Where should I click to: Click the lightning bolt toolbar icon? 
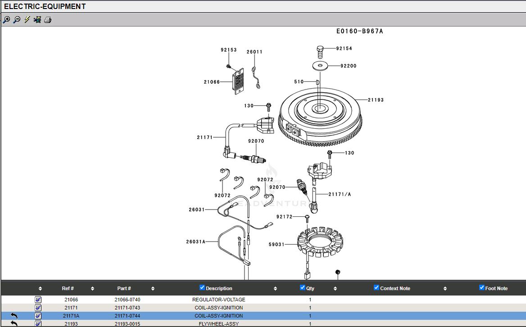click(x=27, y=20)
